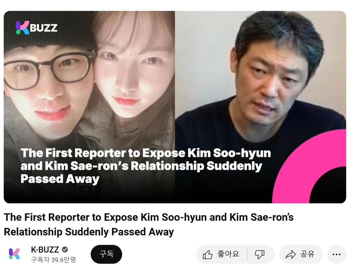Open the K-BUZZ channel name link

click(x=45, y=249)
